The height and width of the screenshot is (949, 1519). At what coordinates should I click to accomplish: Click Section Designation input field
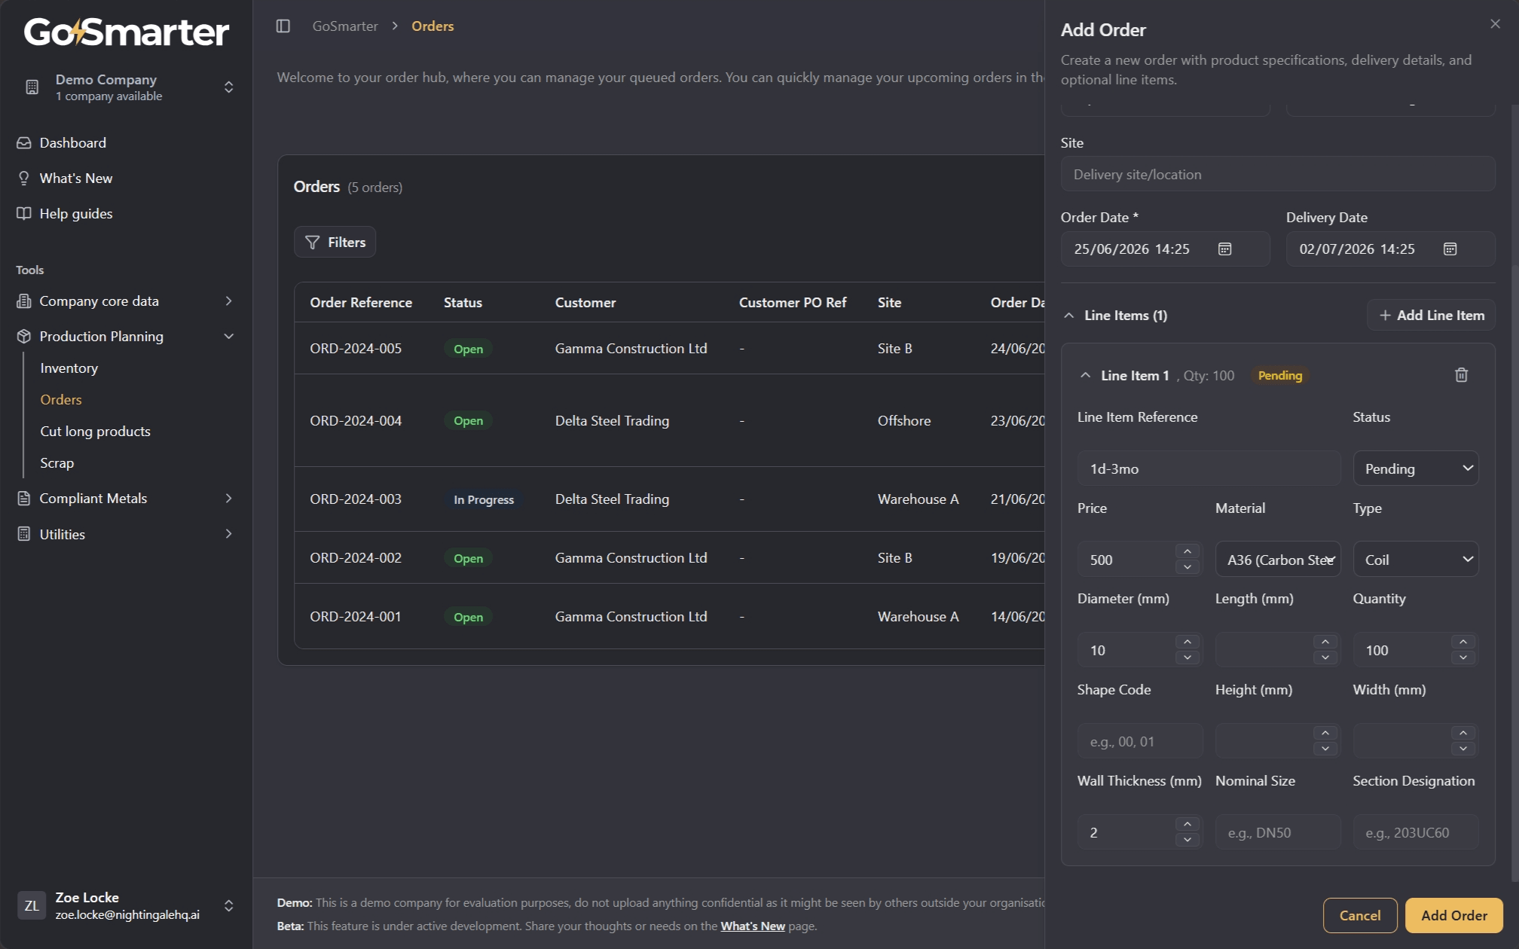pos(1416,833)
